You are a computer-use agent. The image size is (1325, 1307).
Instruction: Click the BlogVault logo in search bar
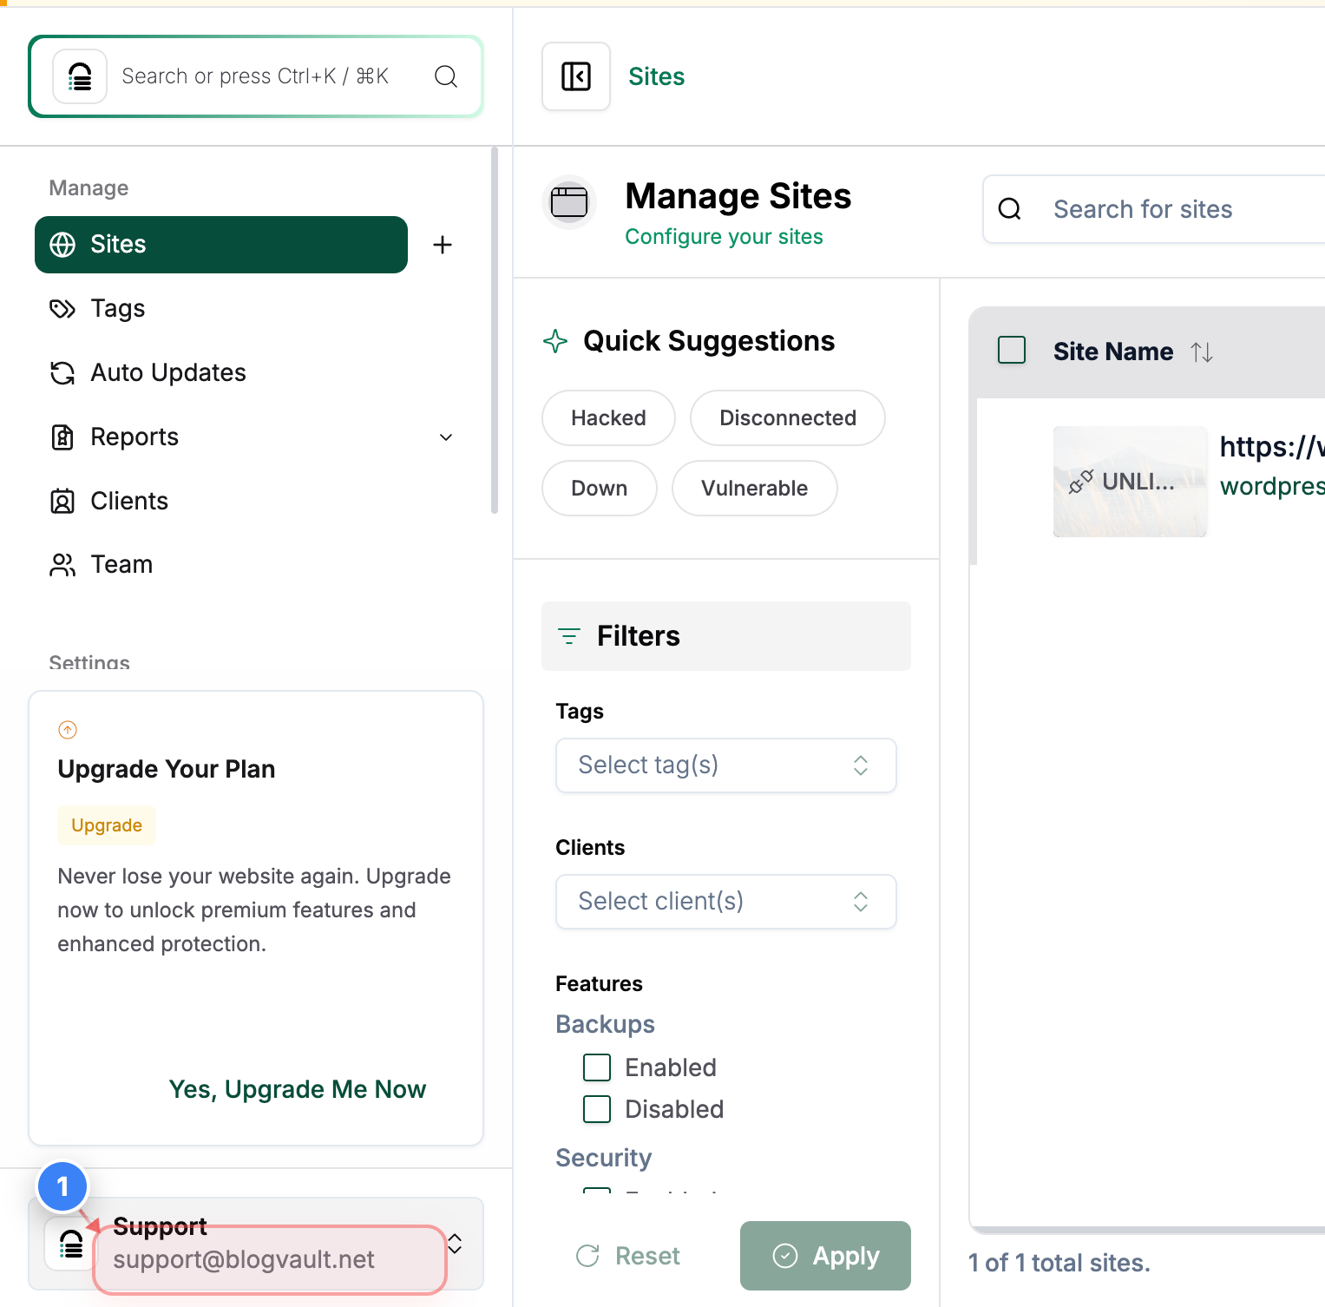point(80,76)
